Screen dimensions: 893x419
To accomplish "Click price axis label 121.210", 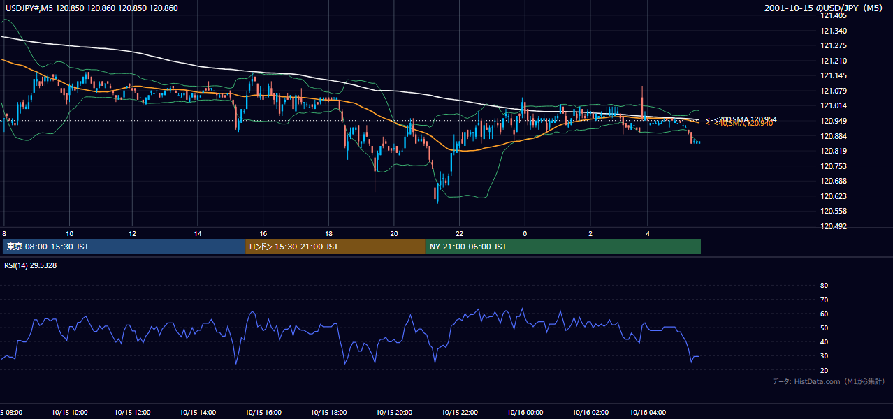I will click(x=833, y=61).
